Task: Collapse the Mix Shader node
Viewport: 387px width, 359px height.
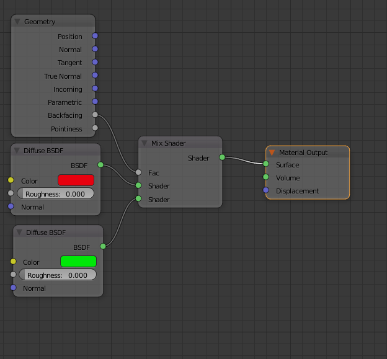Action: (145, 143)
